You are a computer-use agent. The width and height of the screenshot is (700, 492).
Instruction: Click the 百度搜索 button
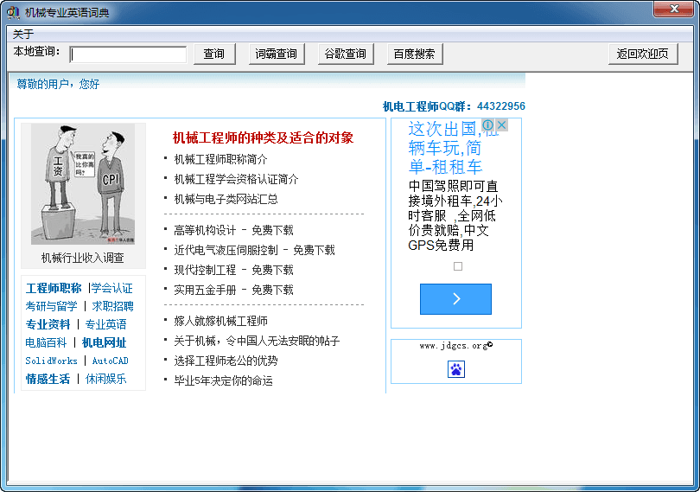click(x=415, y=54)
